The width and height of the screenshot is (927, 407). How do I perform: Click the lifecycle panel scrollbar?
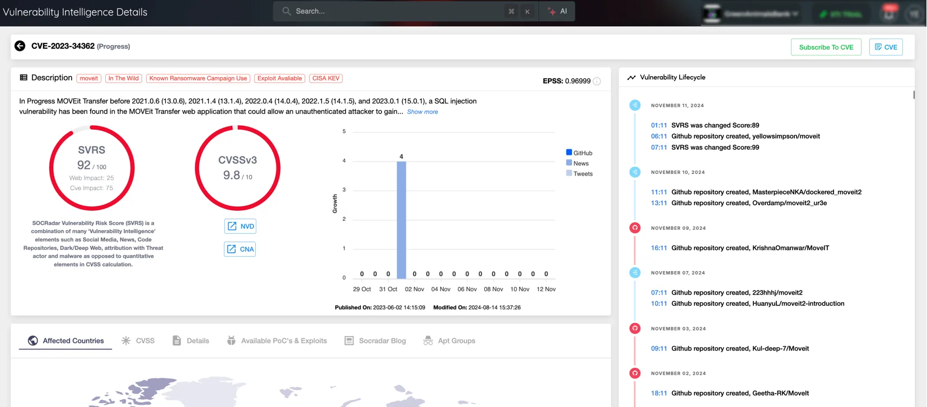tap(914, 95)
